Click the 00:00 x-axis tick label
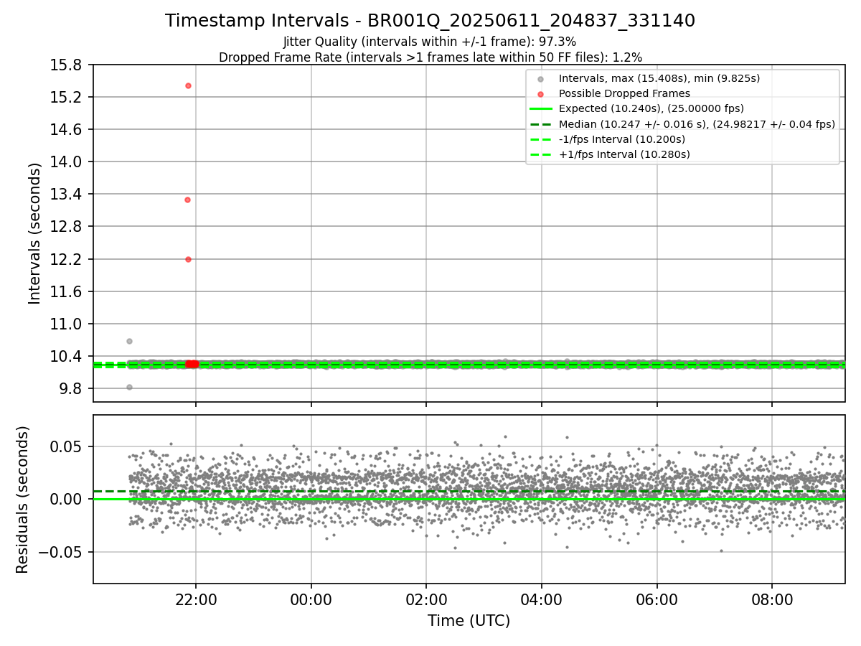 [x=311, y=599]
